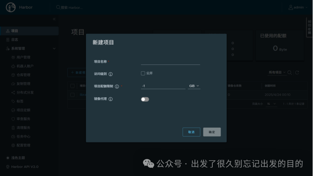Collapse the 系统管理 chevron
This screenshot has width=313, height=176.
[x=54, y=49]
